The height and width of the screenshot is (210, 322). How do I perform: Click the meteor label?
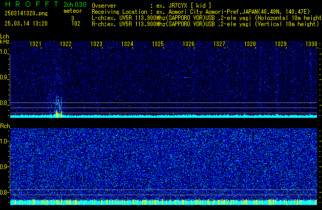[x=73, y=11]
